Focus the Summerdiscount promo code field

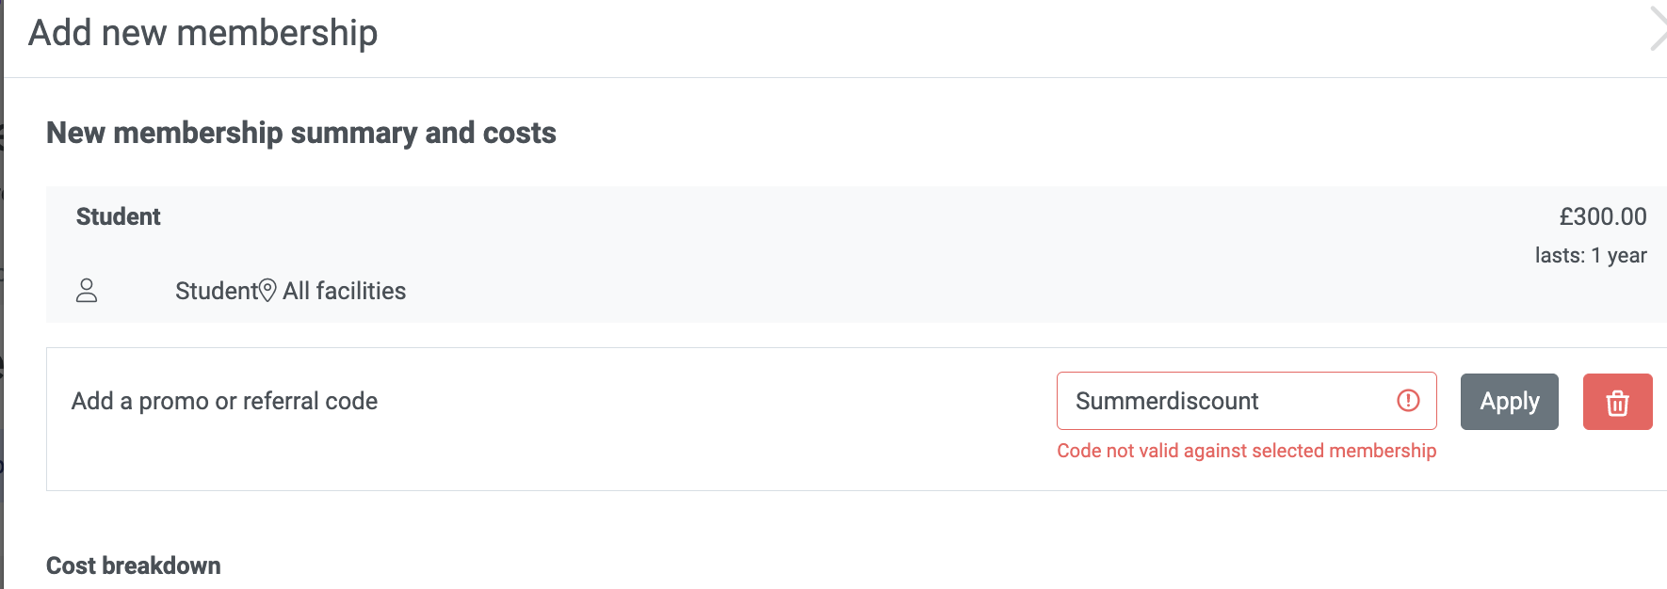tap(1246, 401)
